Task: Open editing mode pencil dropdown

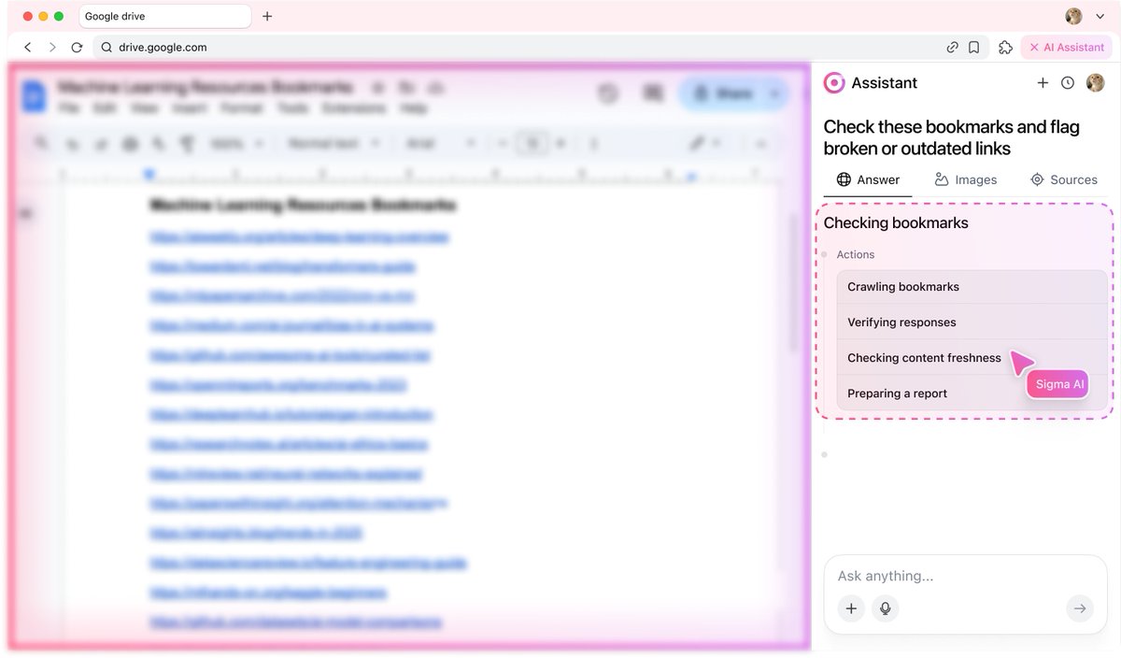Action: coord(704,144)
